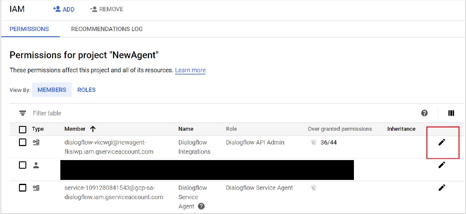Click the Add member button

click(63, 9)
